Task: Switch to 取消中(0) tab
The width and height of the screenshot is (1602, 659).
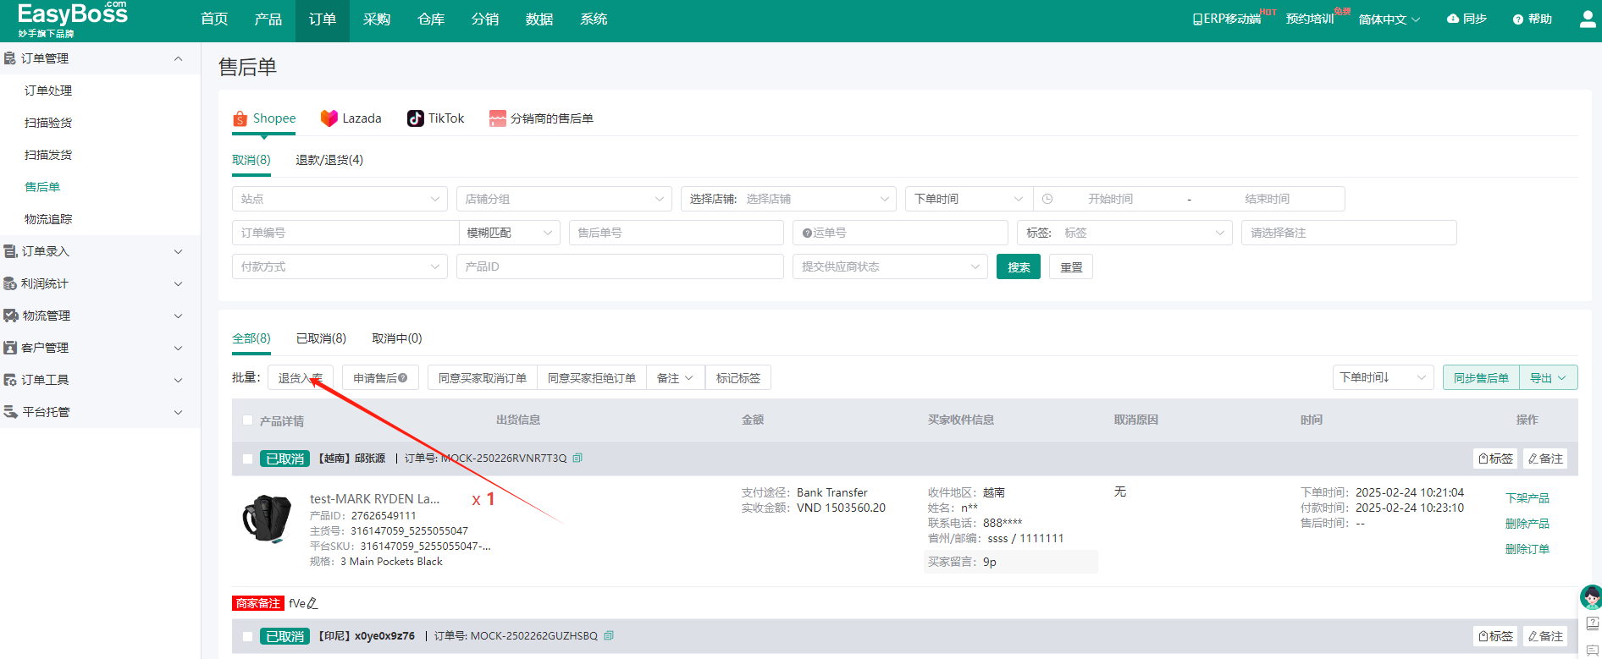Action: [397, 338]
